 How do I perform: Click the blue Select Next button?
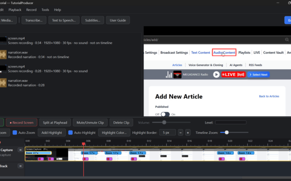(258, 75)
